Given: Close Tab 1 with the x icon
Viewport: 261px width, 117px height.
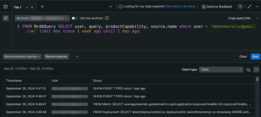Looking at the screenshot, I should 32,7.
